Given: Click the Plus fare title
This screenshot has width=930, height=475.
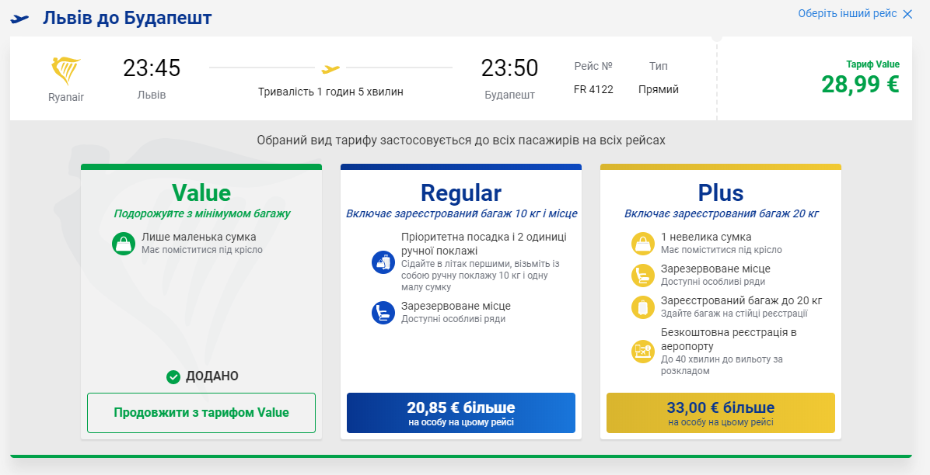Looking at the screenshot, I should (721, 193).
